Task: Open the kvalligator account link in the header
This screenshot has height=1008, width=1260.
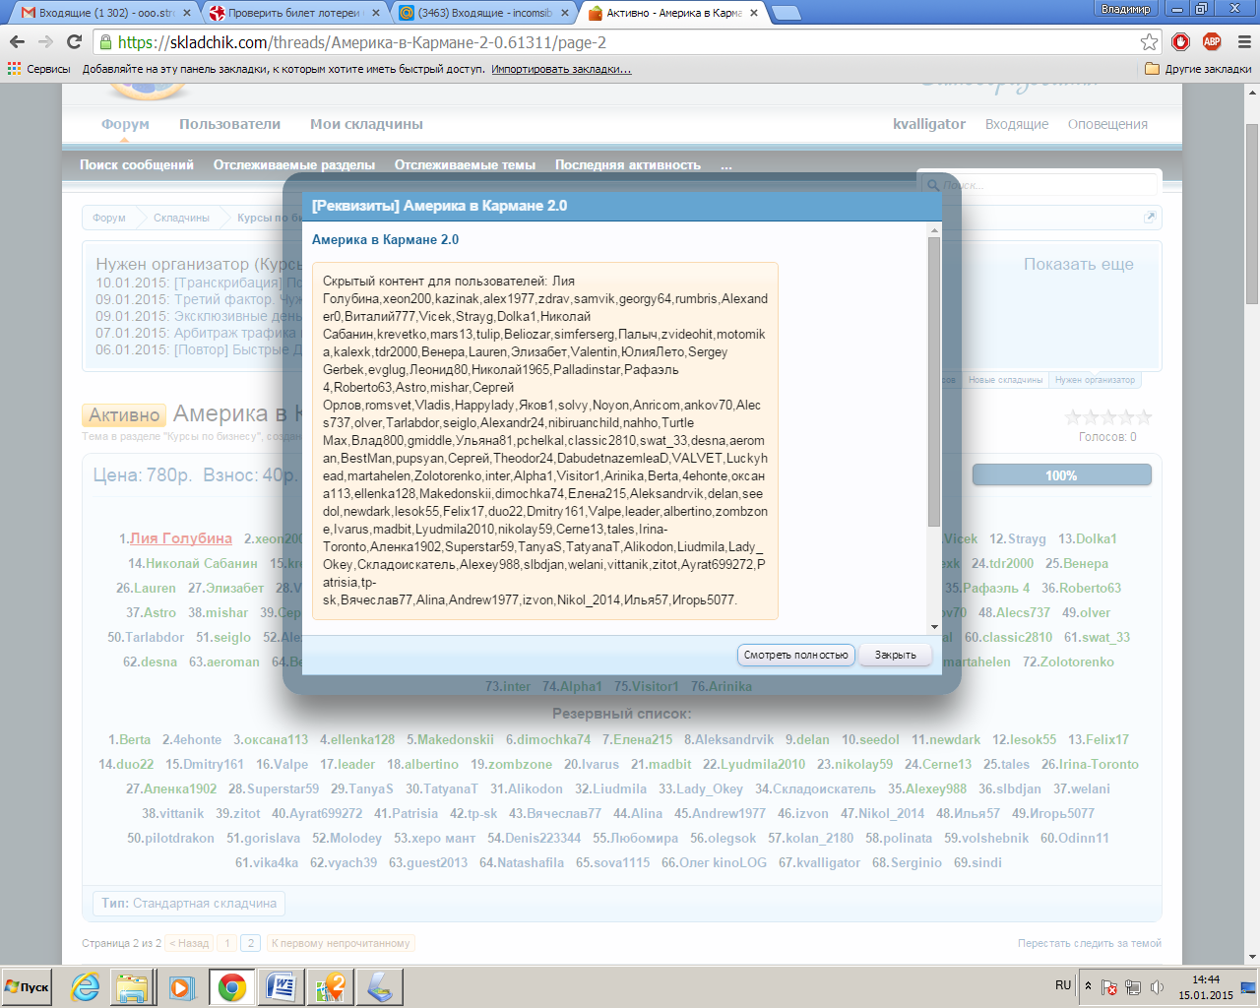Action: pos(929,124)
